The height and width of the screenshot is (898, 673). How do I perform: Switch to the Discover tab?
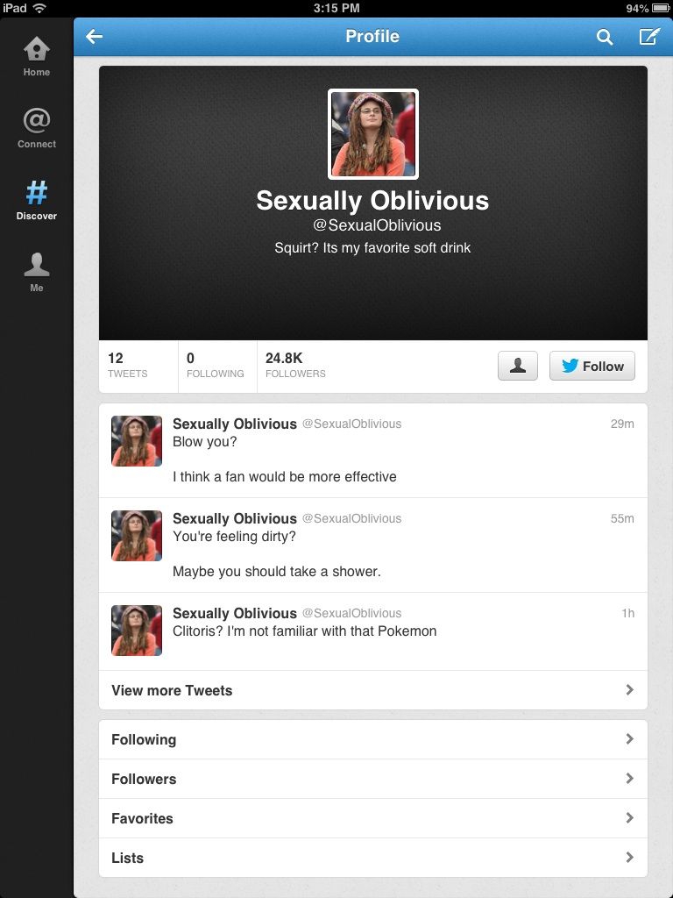coord(37,201)
